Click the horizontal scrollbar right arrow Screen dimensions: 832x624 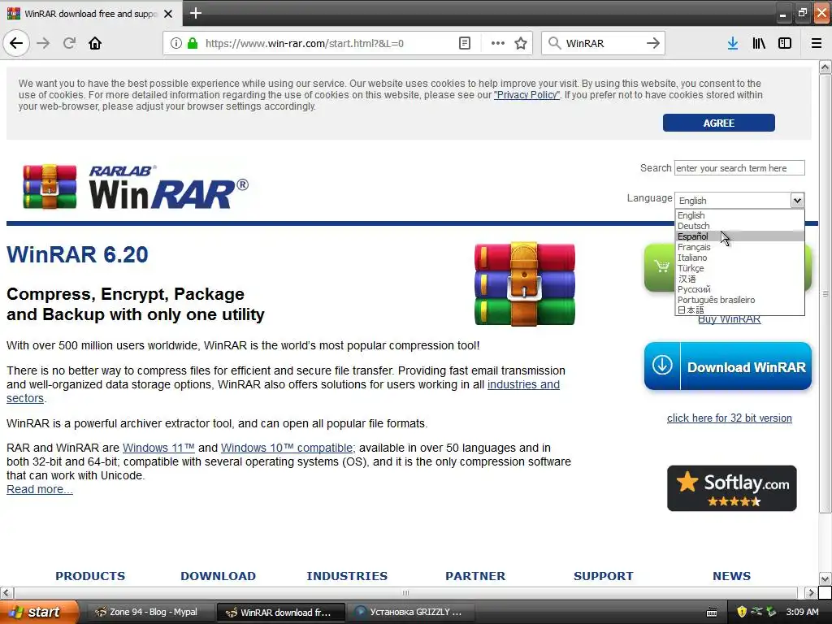(810, 592)
